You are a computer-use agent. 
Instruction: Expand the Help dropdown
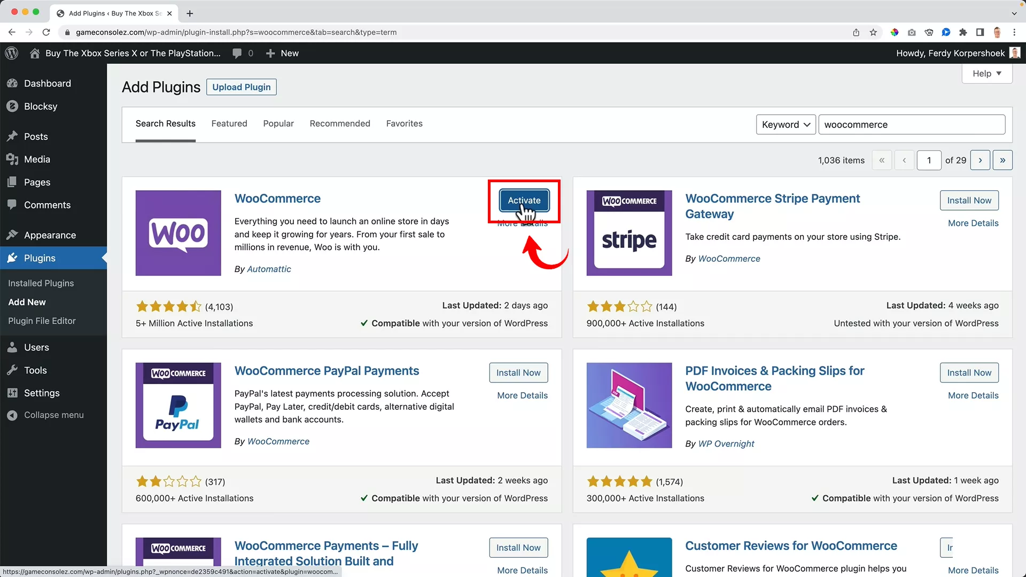tap(986, 73)
